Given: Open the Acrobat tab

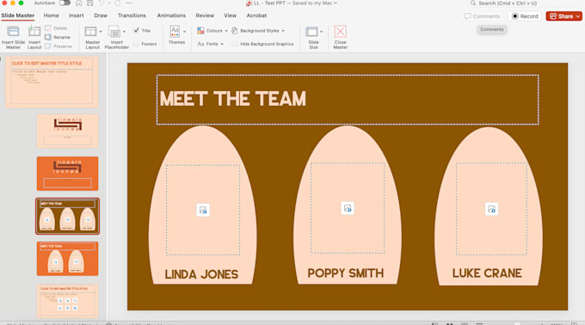Looking at the screenshot, I should tap(256, 15).
